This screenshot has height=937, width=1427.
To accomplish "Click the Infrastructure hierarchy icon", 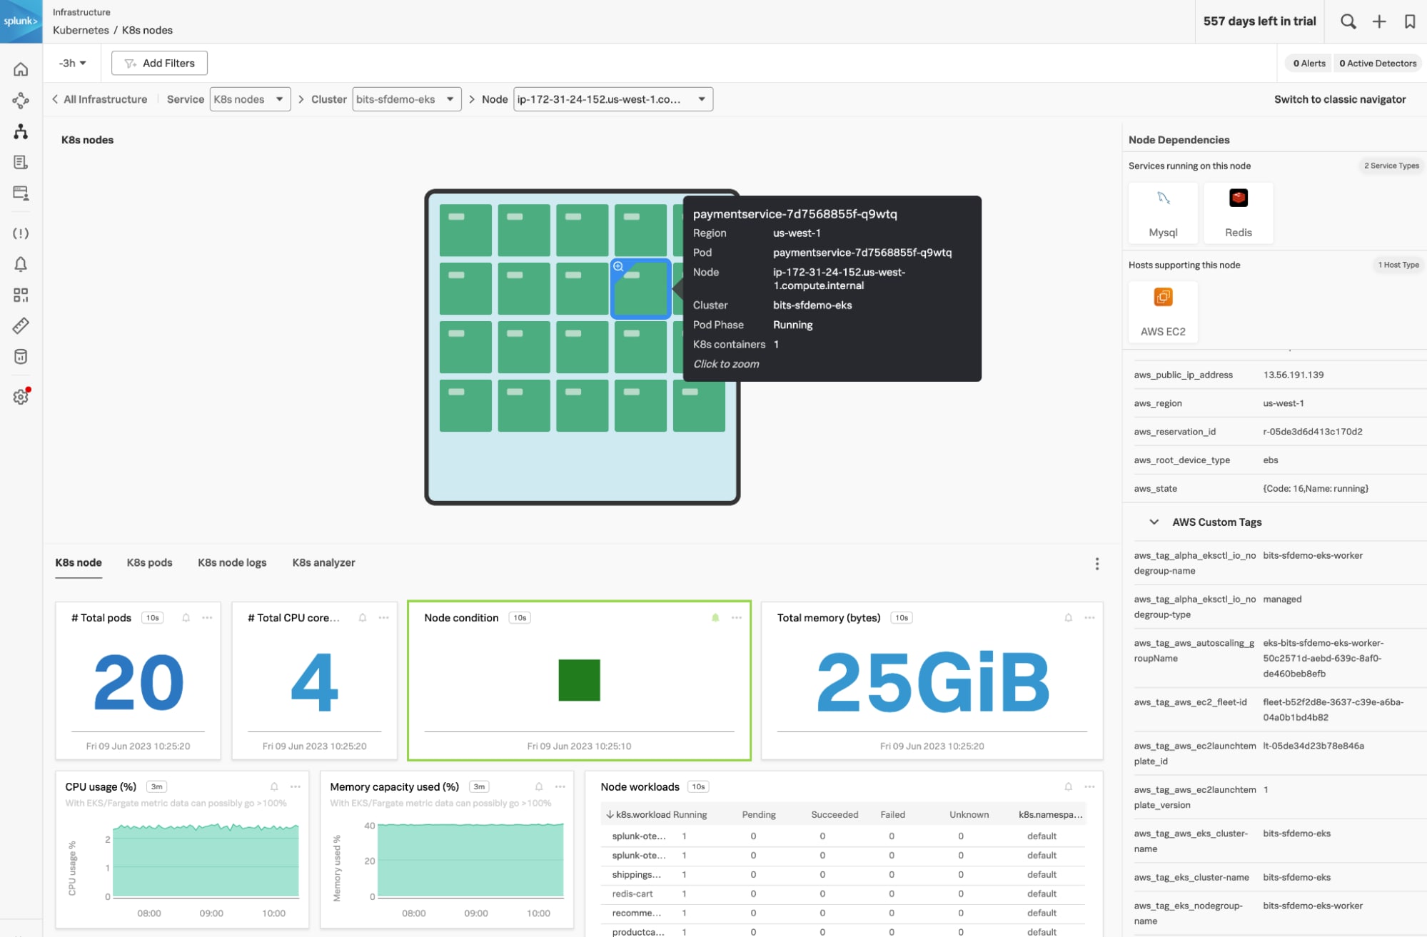I will tap(21, 131).
